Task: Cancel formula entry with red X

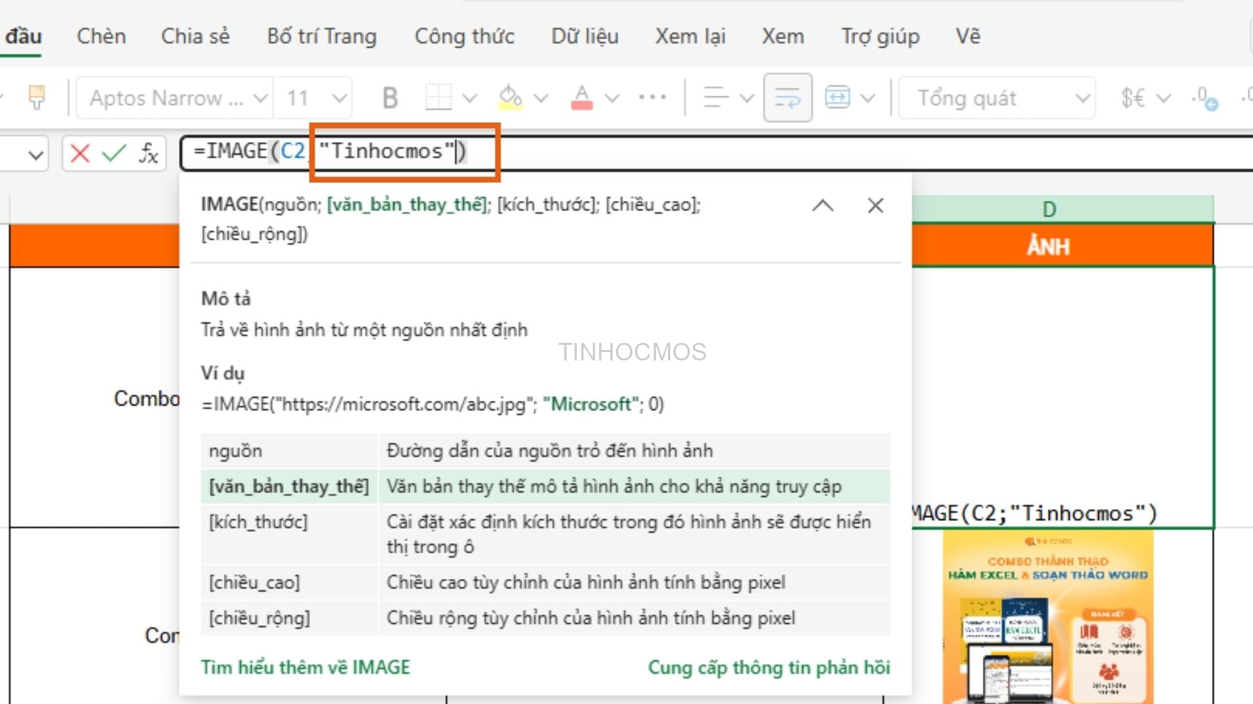Action: tap(80, 154)
